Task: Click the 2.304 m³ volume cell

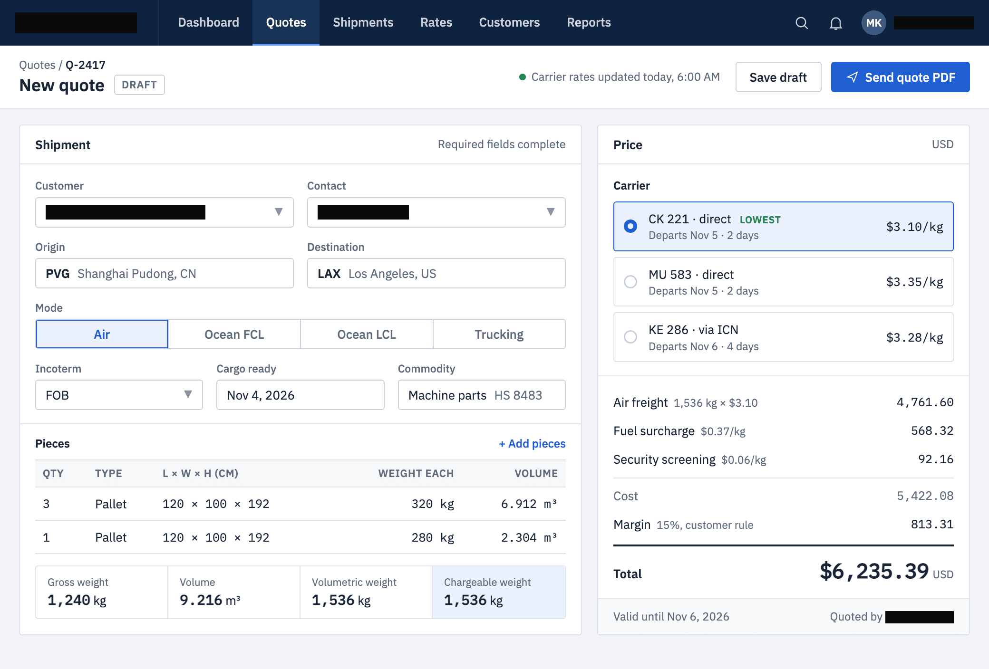Action: 529,537
